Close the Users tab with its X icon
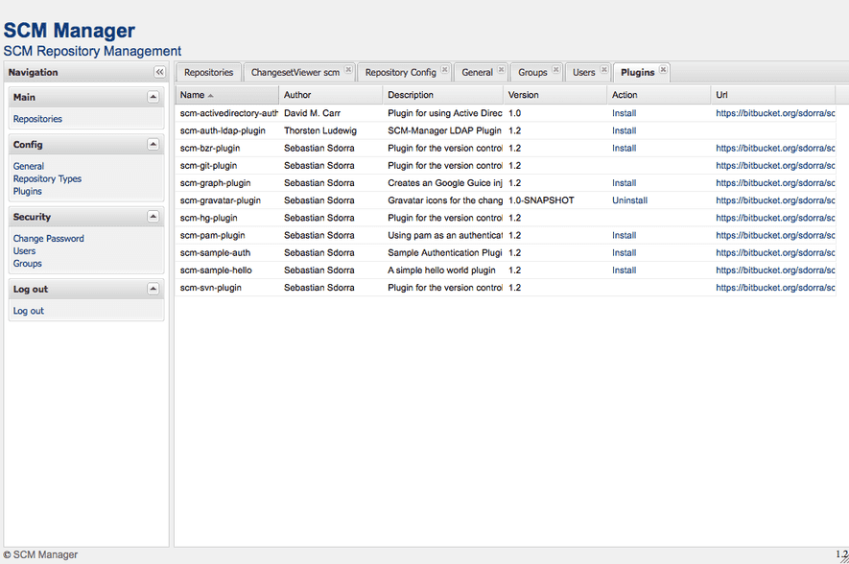849x564 pixels. coord(602,68)
